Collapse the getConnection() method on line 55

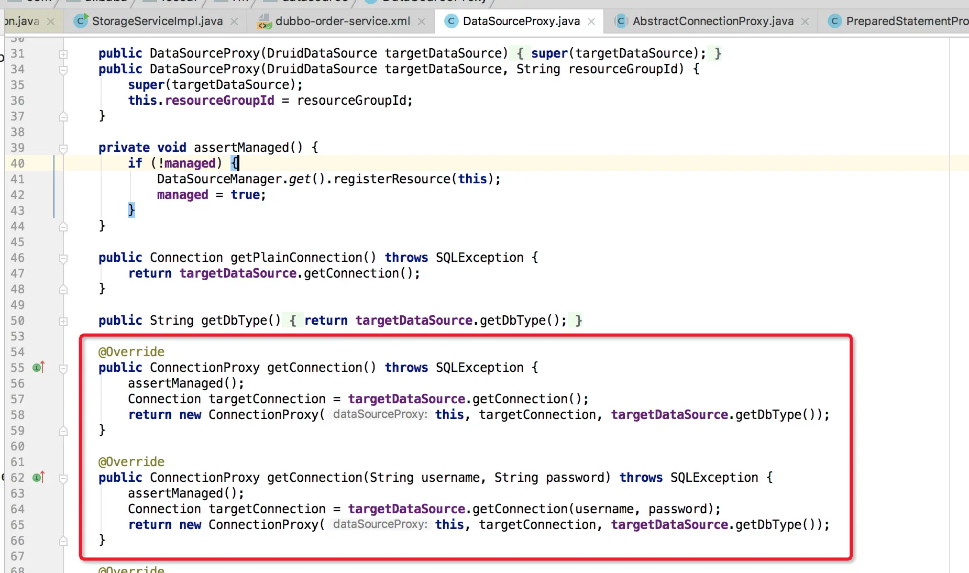coord(63,368)
